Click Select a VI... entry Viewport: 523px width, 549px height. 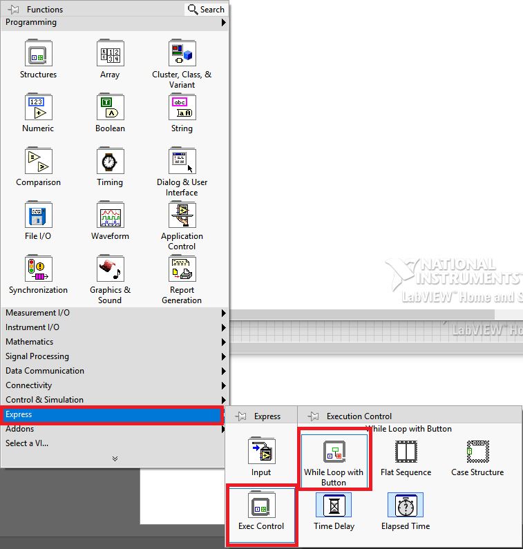(x=28, y=443)
